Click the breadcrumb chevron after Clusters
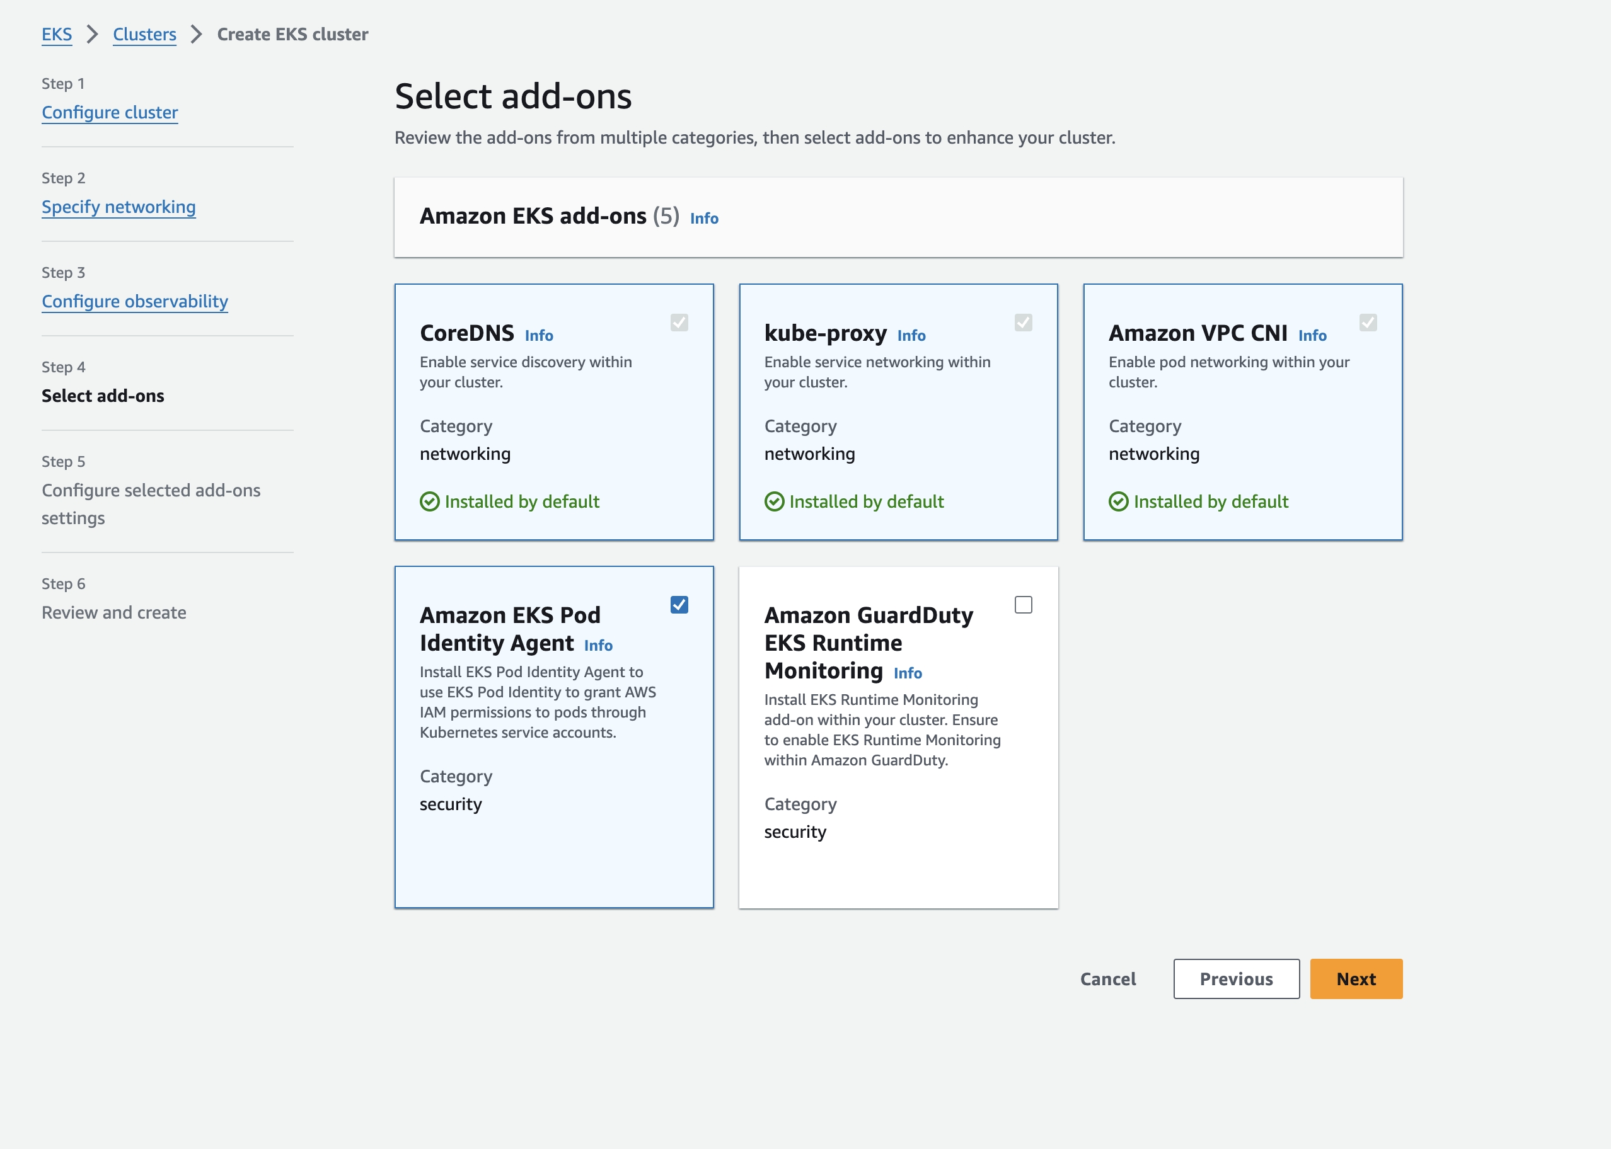Viewport: 1611px width, 1149px height. pyautogui.click(x=197, y=34)
